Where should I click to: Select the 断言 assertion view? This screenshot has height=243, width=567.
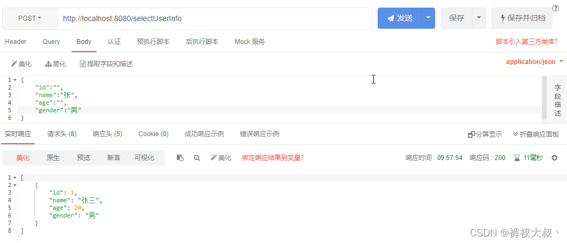[114, 158]
